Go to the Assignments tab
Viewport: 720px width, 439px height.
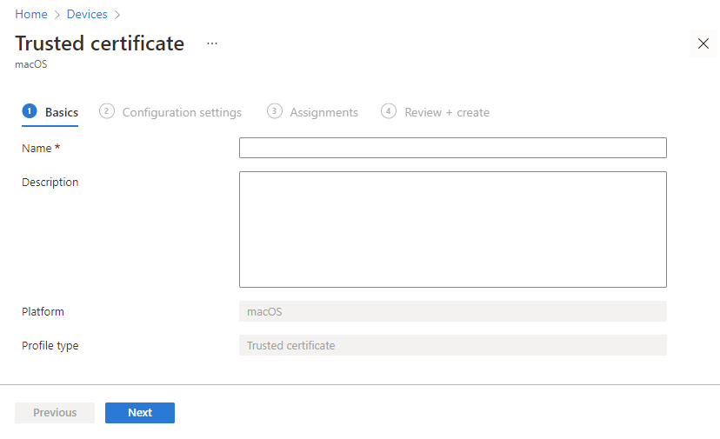pyautogui.click(x=323, y=112)
